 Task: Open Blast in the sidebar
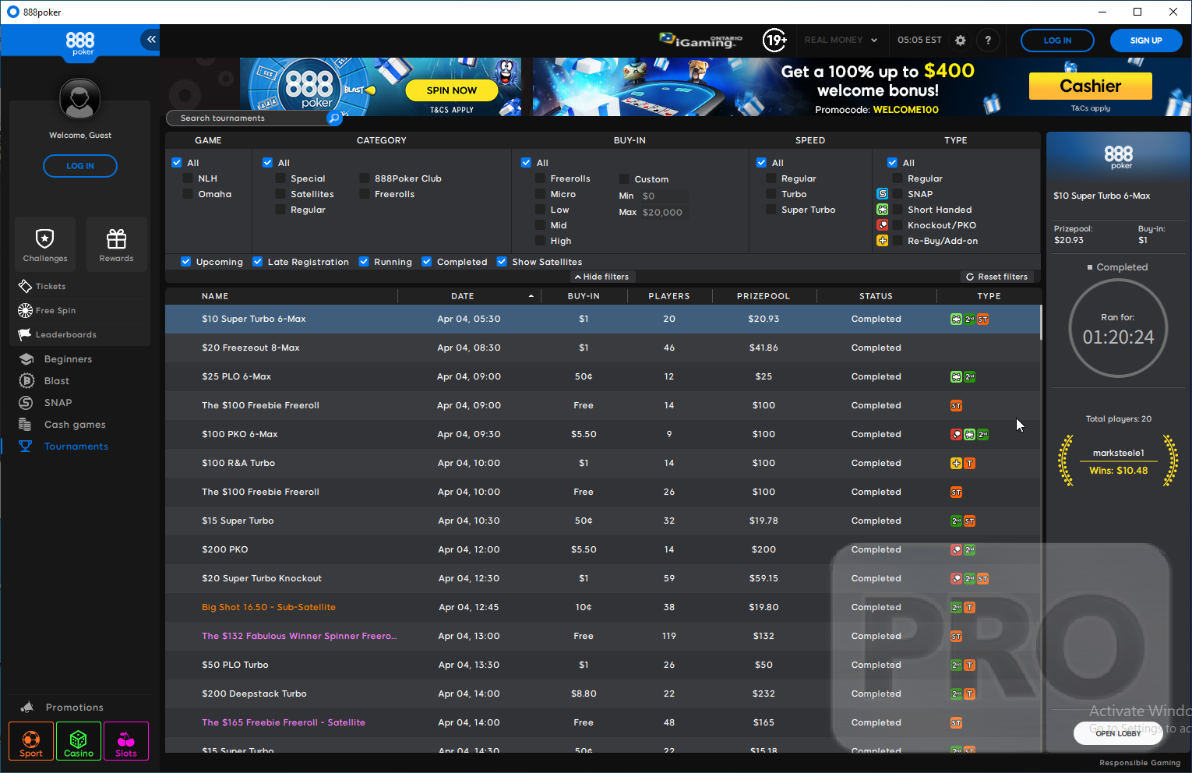click(44, 381)
